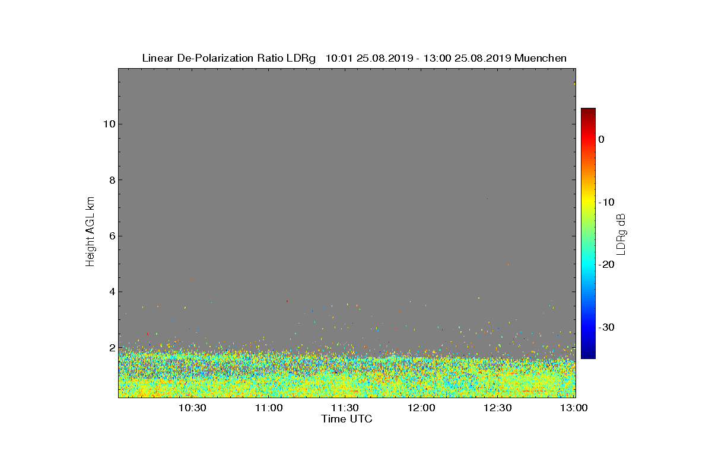Click the plot title text
This screenshot has height=474, width=712.
click(x=354, y=58)
